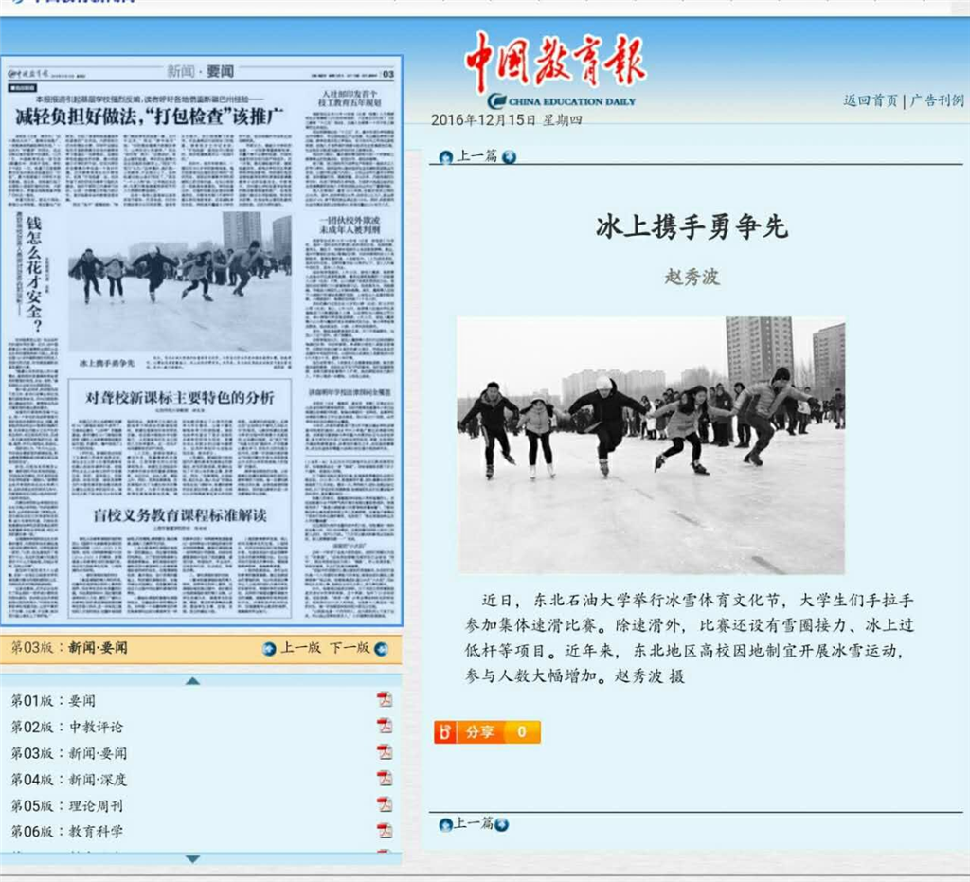Open PDF icon for 第01版 要闻

click(385, 700)
